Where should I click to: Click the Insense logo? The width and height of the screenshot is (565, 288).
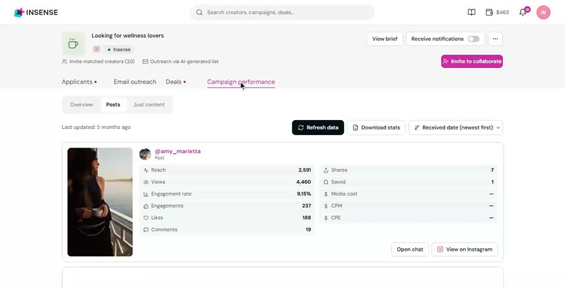pos(36,12)
